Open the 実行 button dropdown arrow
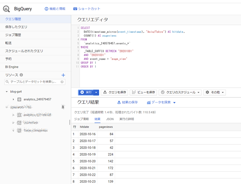Image resolution: width=241 pixels, height=184 pixels. (x=96, y=92)
